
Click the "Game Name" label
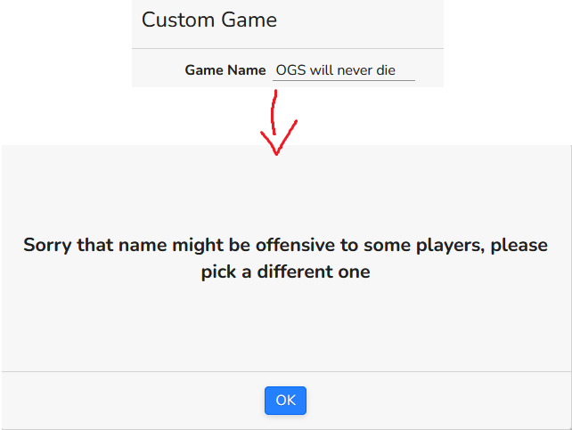(x=225, y=70)
